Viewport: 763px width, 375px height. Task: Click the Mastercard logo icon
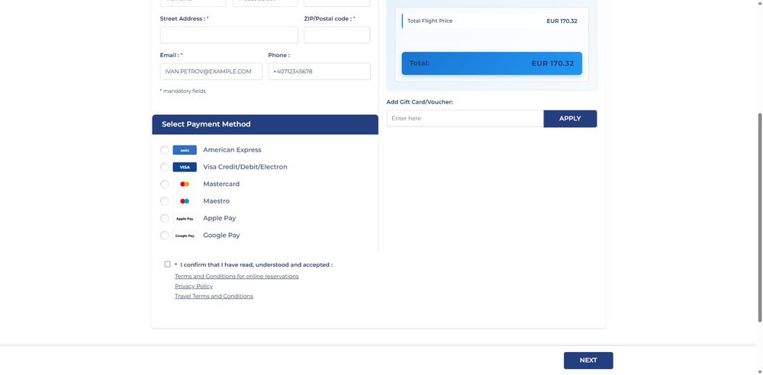(x=185, y=184)
